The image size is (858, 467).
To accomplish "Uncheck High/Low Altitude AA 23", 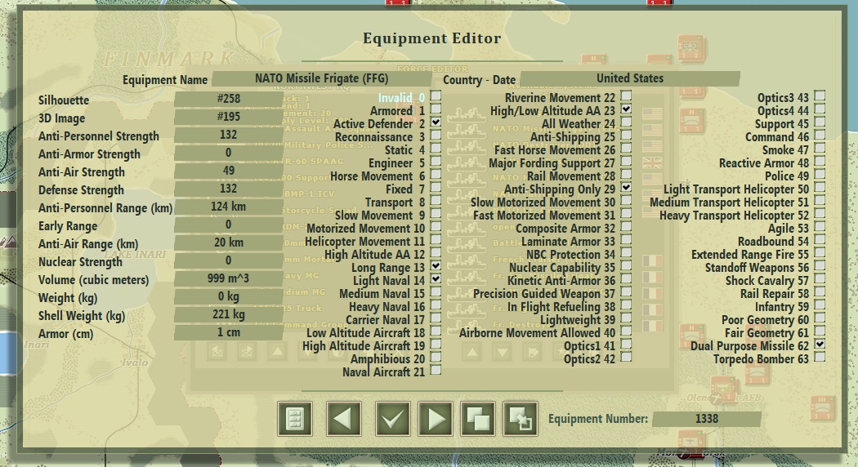I will (626, 109).
